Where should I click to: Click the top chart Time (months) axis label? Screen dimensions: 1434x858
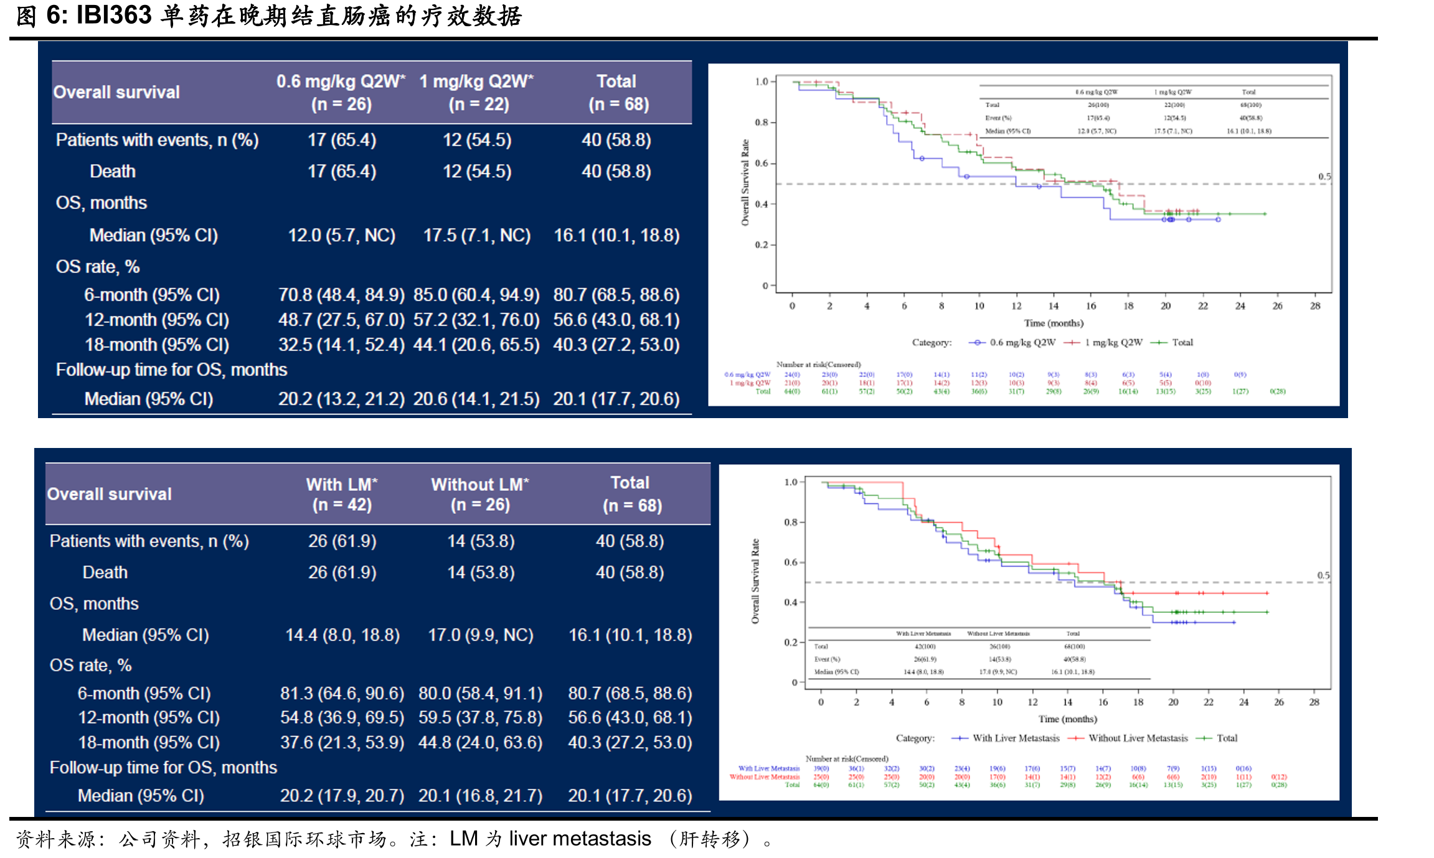[1054, 323]
